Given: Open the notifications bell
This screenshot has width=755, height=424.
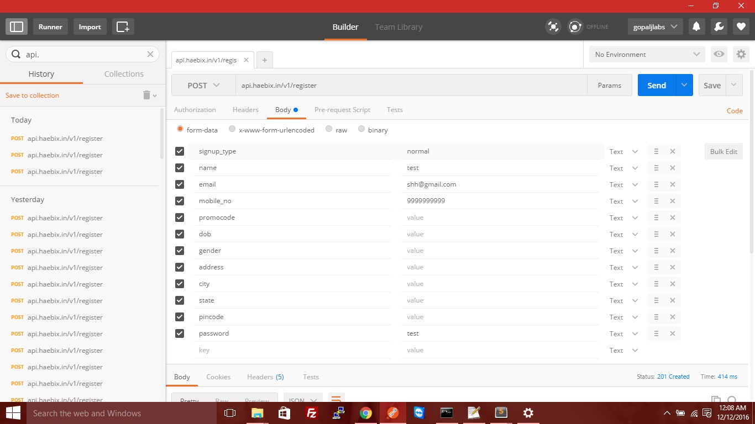Looking at the screenshot, I should pyautogui.click(x=696, y=26).
